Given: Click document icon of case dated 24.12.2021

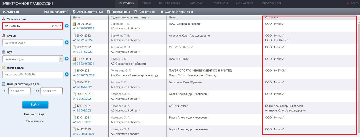Looking at the screenshot, I should [74, 59].
